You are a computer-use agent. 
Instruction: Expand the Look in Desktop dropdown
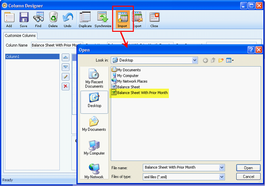(195, 60)
